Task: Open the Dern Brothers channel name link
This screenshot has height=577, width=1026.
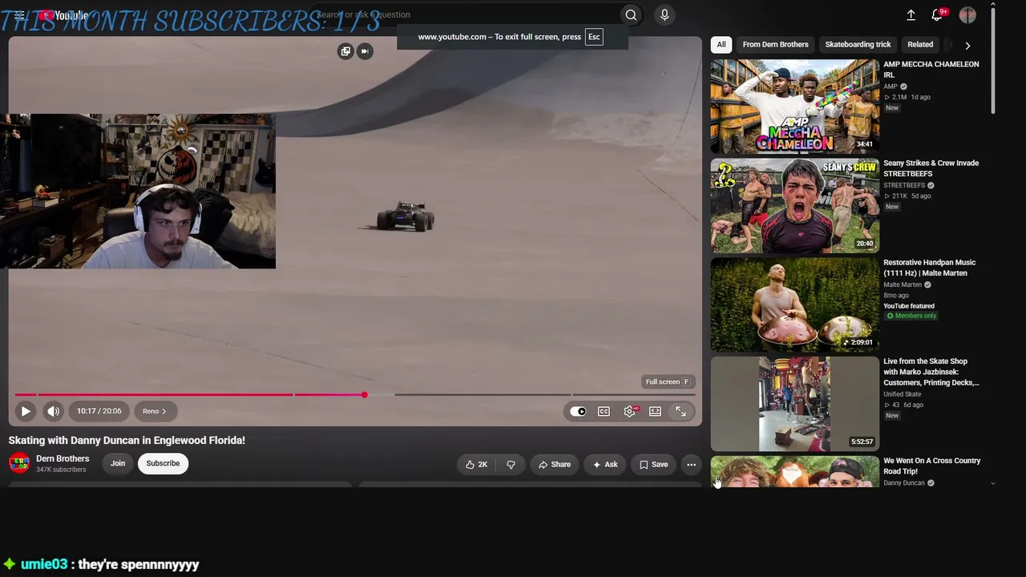Action: (x=63, y=458)
